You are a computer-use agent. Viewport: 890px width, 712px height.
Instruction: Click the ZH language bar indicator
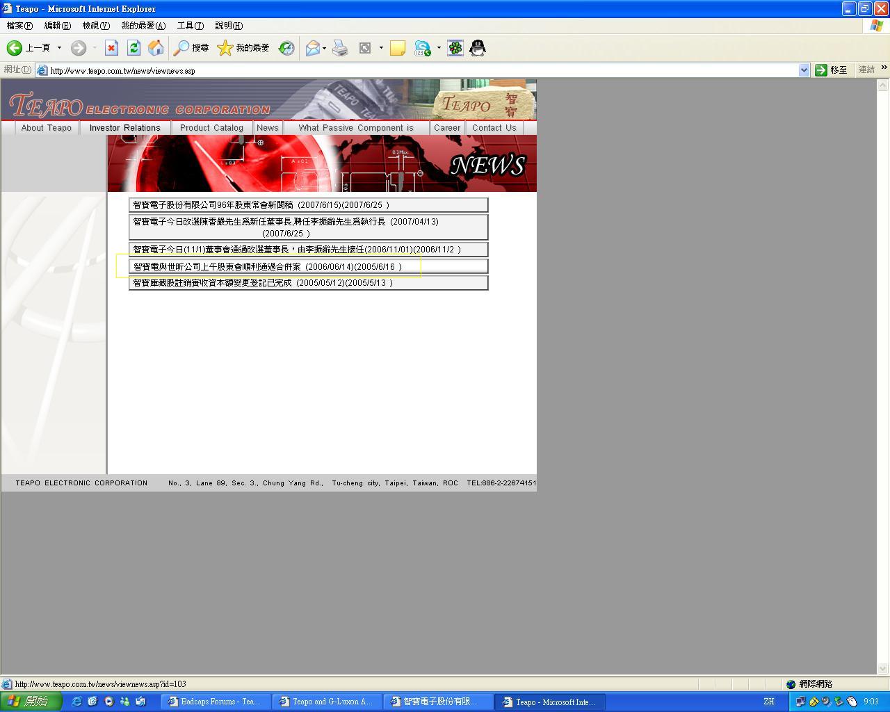(769, 702)
